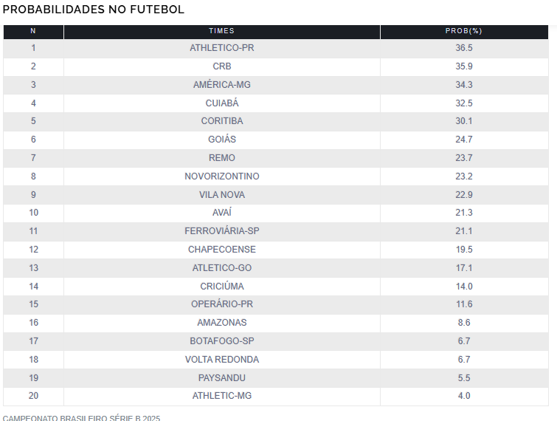Select the VILA NOVA entry
The height and width of the screenshot is (421, 557).
tap(221, 195)
